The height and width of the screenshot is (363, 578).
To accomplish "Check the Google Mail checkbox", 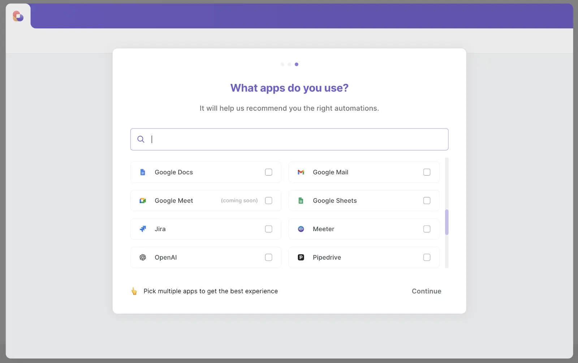I will click(427, 172).
